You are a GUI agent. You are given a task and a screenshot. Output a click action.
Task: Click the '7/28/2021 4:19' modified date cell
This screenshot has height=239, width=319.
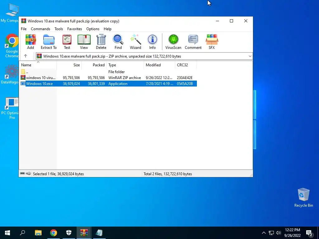coord(159,83)
